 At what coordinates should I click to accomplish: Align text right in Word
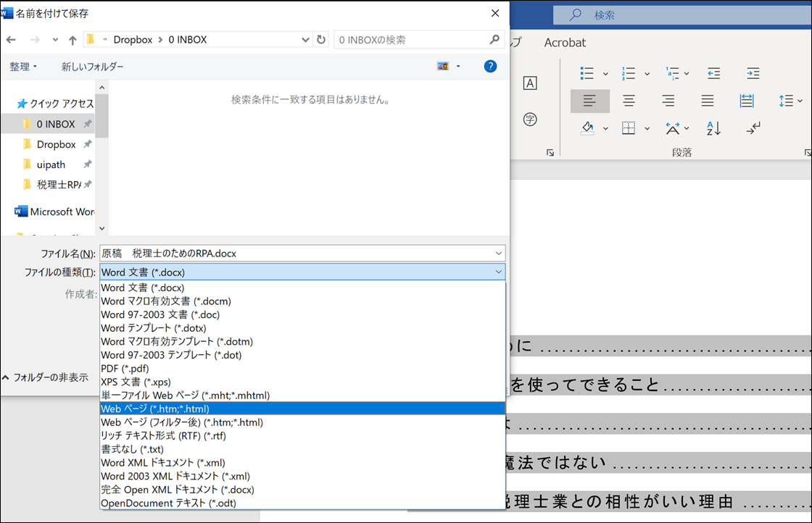point(668,101)
